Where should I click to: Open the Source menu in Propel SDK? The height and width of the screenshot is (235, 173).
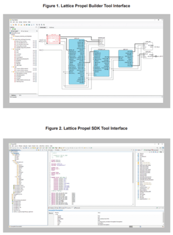click(16, 146)
